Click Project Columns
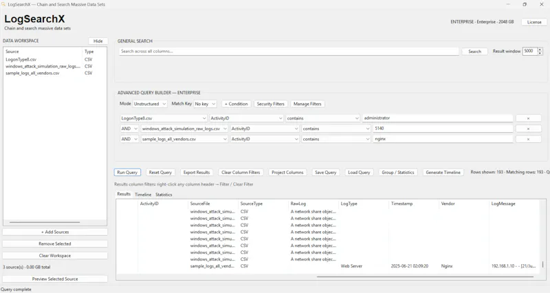Viewport: 550px width, 293px height. click(287, 172)
